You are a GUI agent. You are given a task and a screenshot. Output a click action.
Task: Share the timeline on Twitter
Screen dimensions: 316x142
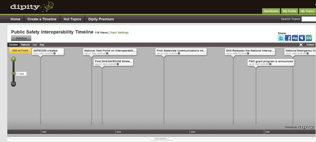point(281,38)
